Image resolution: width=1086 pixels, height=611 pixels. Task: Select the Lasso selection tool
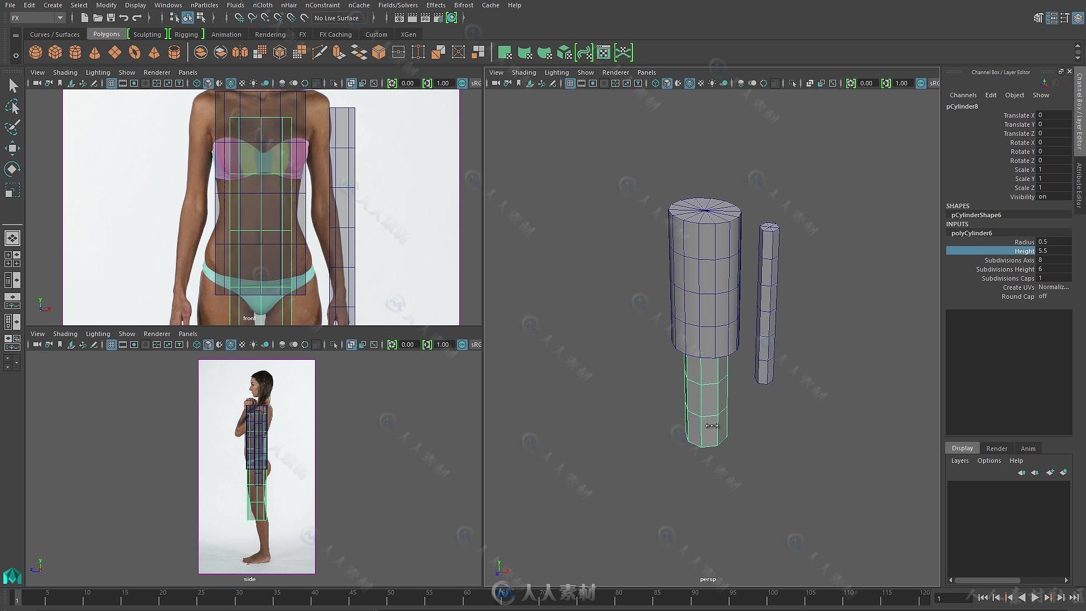click(x=11, y=106)
